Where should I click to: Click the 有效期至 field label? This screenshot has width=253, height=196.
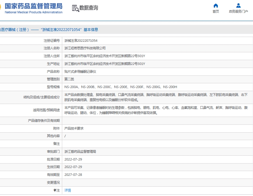pos(53,175)
